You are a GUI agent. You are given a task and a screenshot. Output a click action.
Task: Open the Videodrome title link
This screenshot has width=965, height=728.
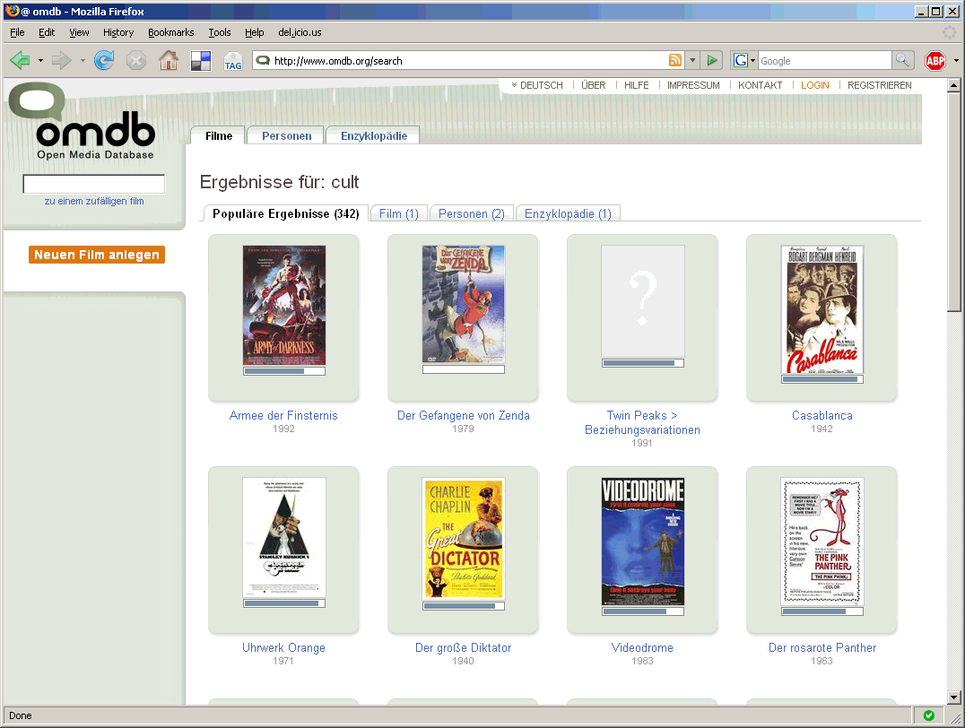(x=642, y=647)
